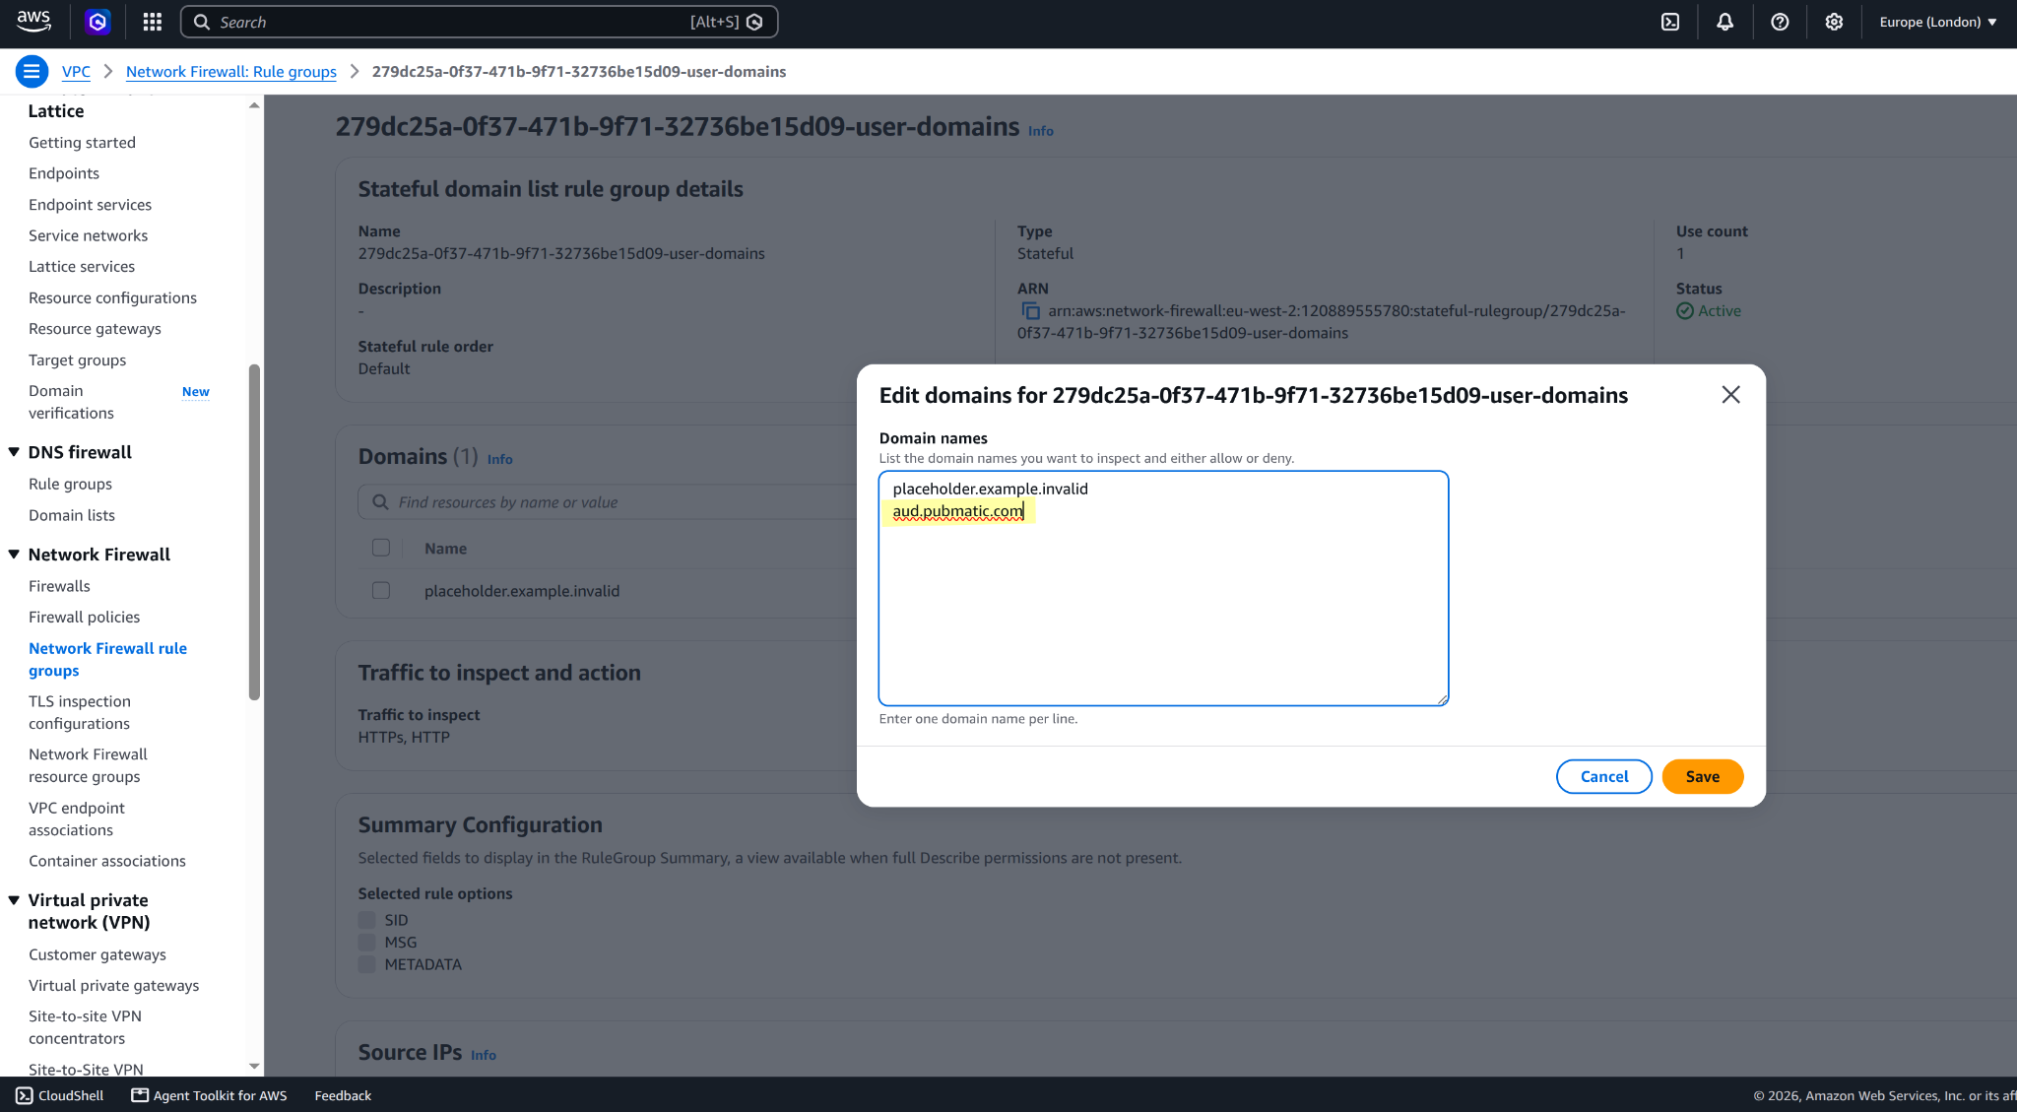Open Resource gateways in the sidebar

[95, 329]
